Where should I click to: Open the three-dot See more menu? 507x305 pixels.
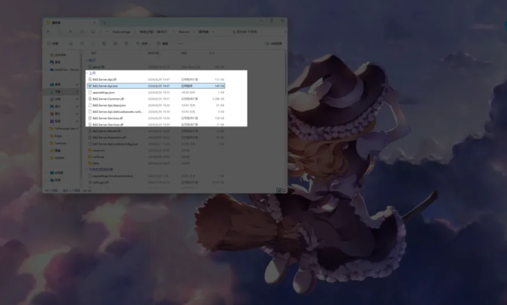180,43
